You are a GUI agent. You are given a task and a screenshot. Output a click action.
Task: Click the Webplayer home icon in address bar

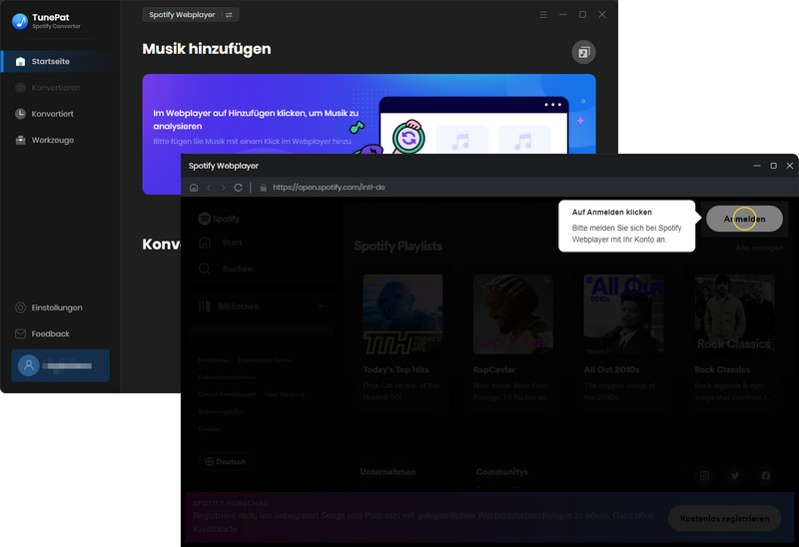194,188
